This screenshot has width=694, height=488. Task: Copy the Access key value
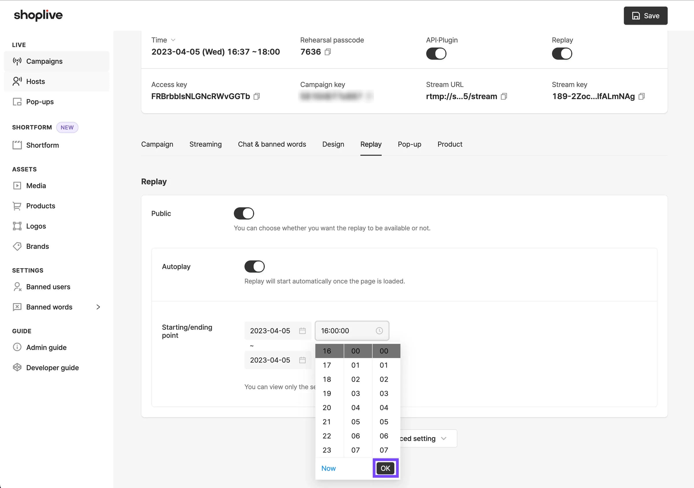(256, 96)
